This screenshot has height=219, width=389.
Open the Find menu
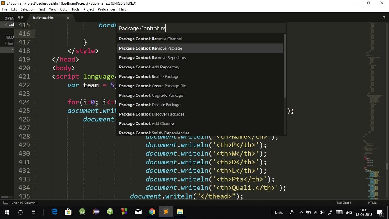(x=42, y=9)
